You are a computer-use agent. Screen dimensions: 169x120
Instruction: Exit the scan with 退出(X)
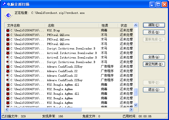tap(154, 90)
